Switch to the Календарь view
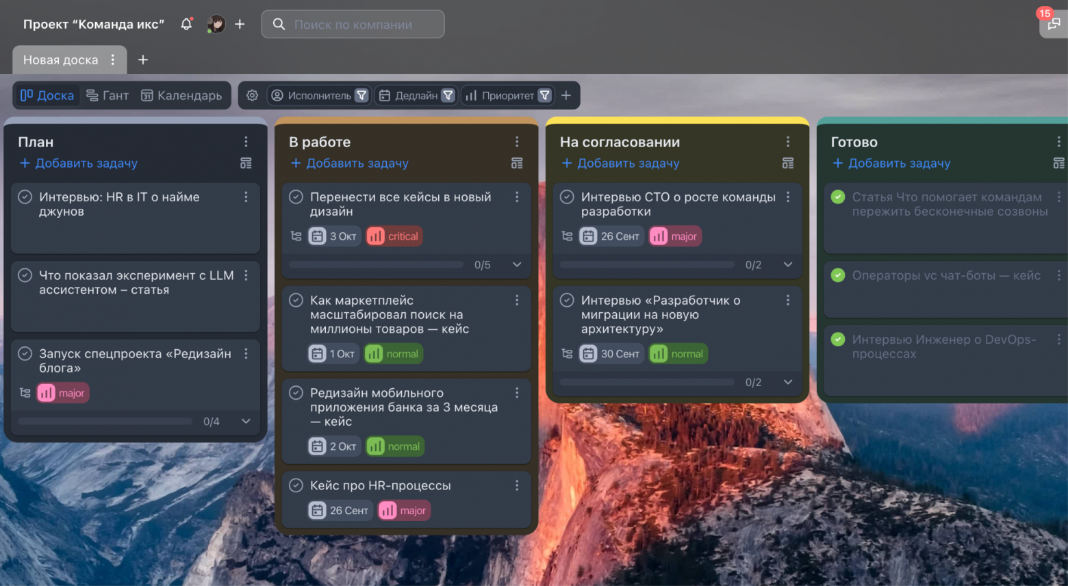 [181, 95]
